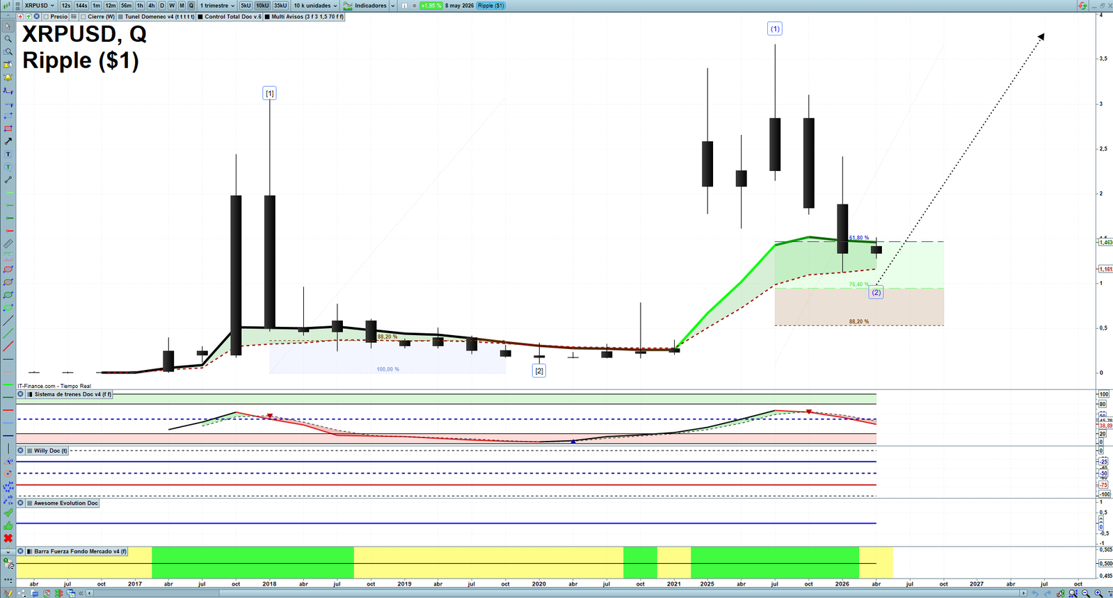
Task: Click the pencil drawing toolbar icon bottom-left
Action: coord(9,593)
